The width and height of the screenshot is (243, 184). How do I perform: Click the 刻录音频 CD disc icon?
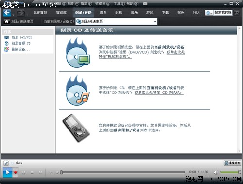pyautogui.click(x=6, y=43)
